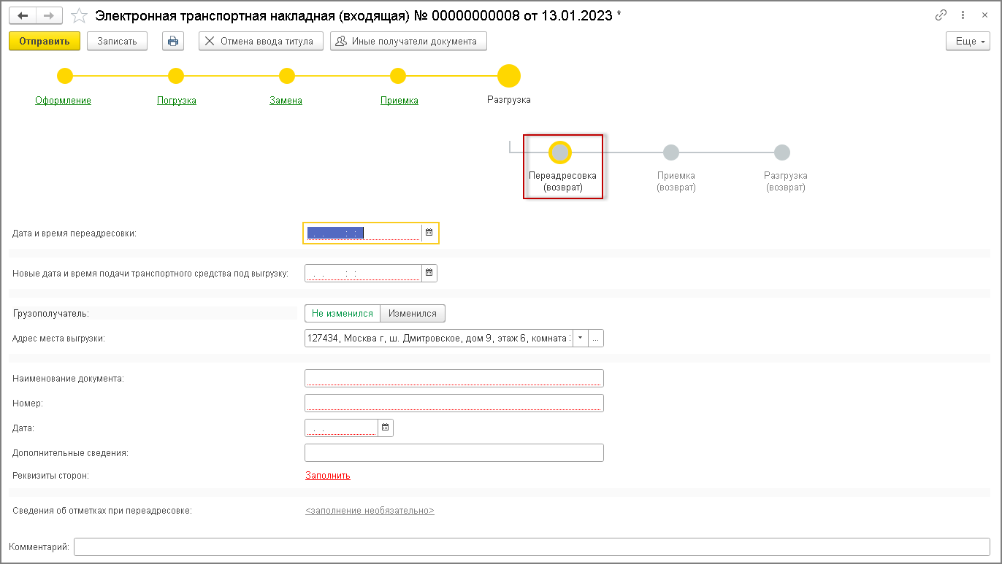Set Грузополучатель to Изменился

tap(413, 313)
